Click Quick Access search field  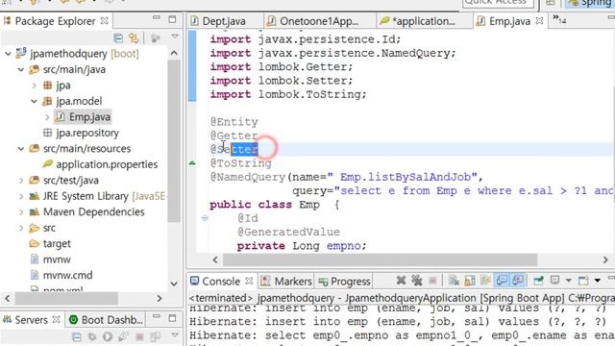[x=498, y=3]
